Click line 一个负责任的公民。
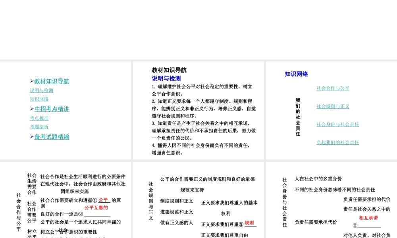Viewport: 397px width, 238px height. tap(172, 138)
